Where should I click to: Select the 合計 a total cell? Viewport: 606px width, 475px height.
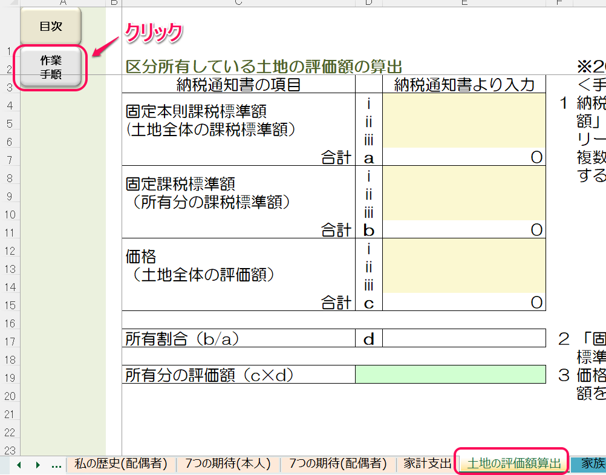464,158
